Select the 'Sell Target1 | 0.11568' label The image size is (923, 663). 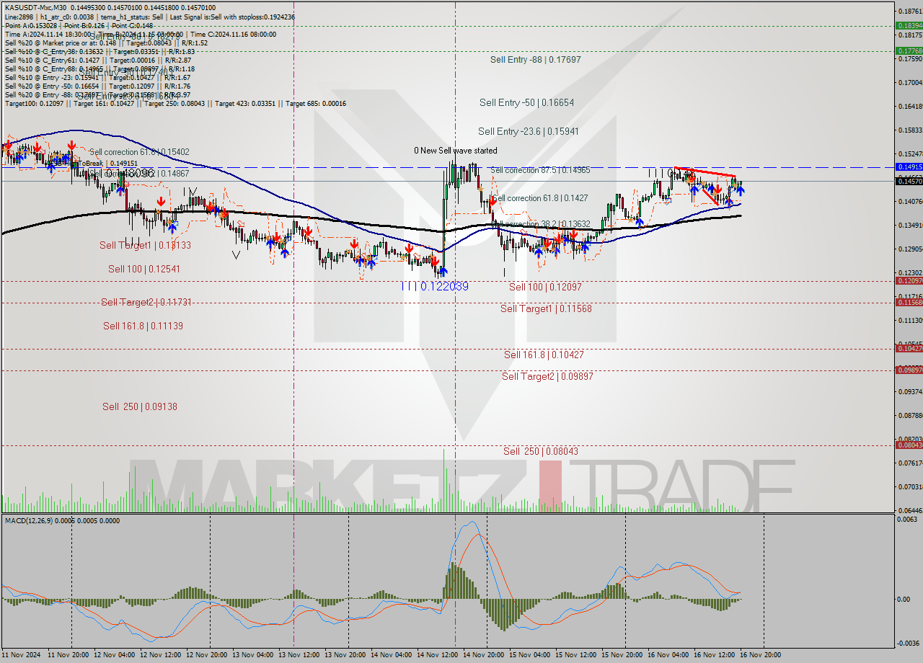click(x=546, y=308)
